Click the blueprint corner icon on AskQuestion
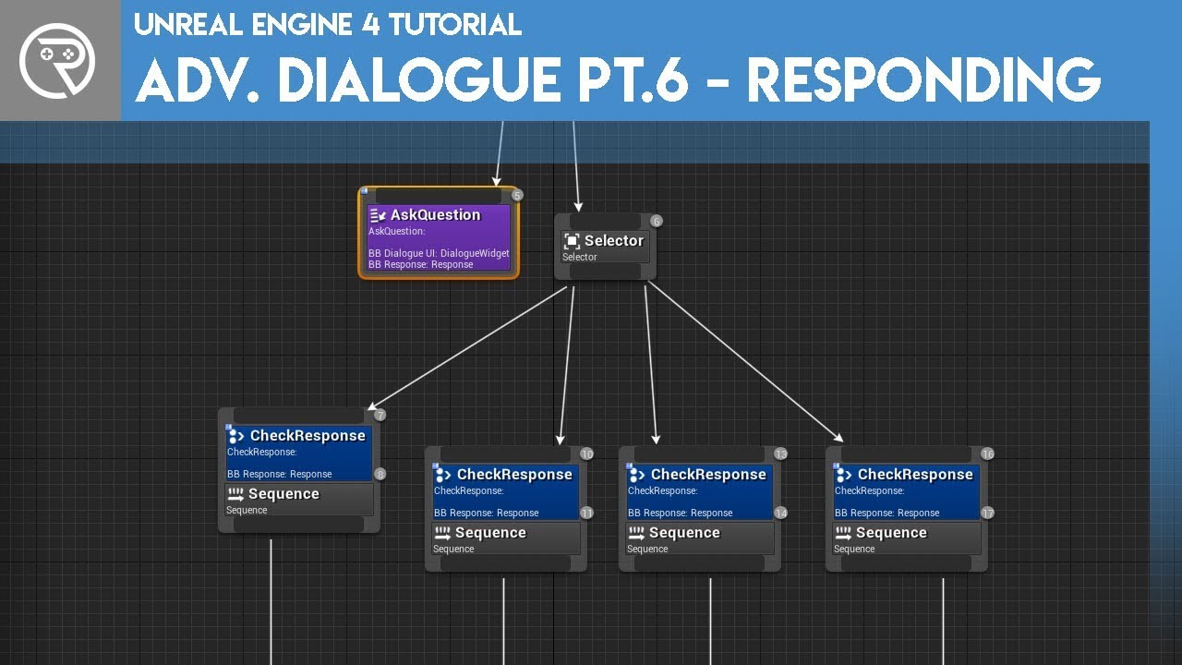1182x665 pixels. coord(364,191)
